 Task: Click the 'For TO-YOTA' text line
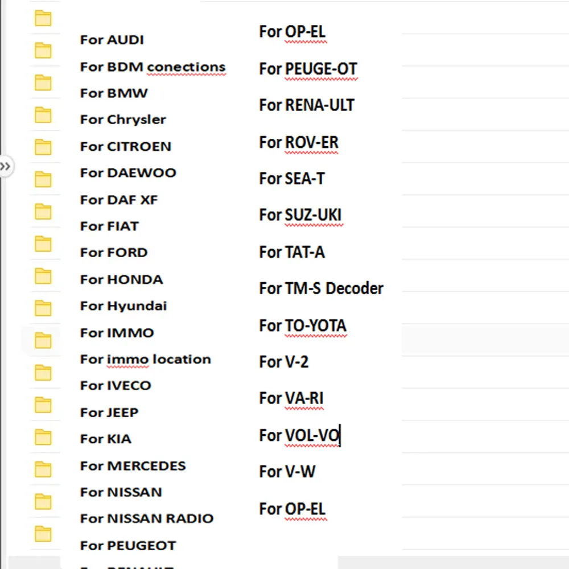coord(303,326)
